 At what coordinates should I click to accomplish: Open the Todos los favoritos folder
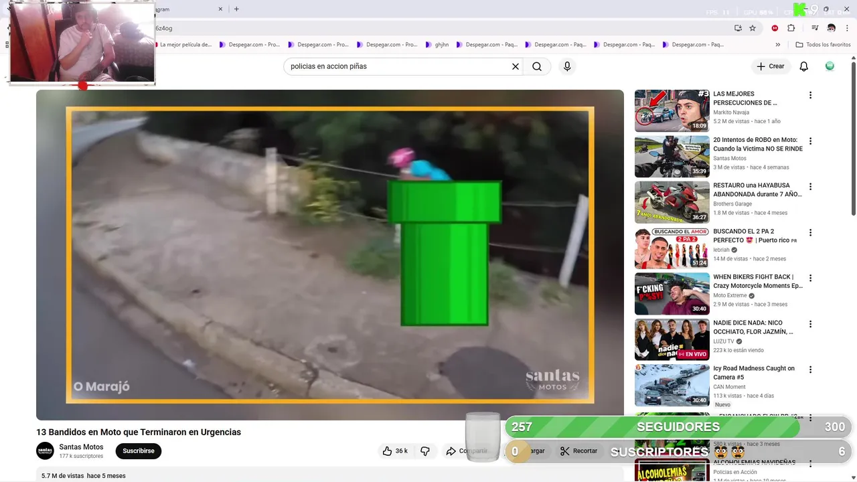click(x=823, y=45)
